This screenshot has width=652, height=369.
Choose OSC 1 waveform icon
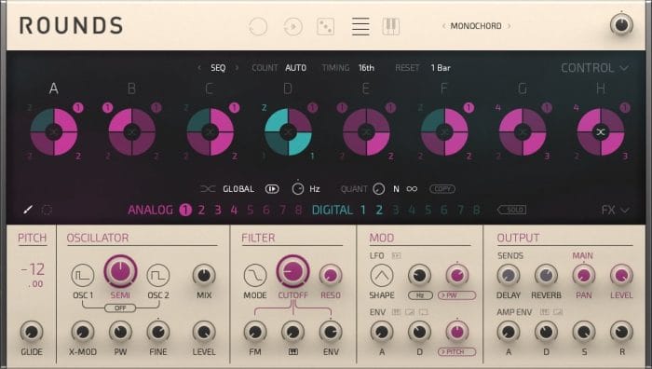click(83, 276)
